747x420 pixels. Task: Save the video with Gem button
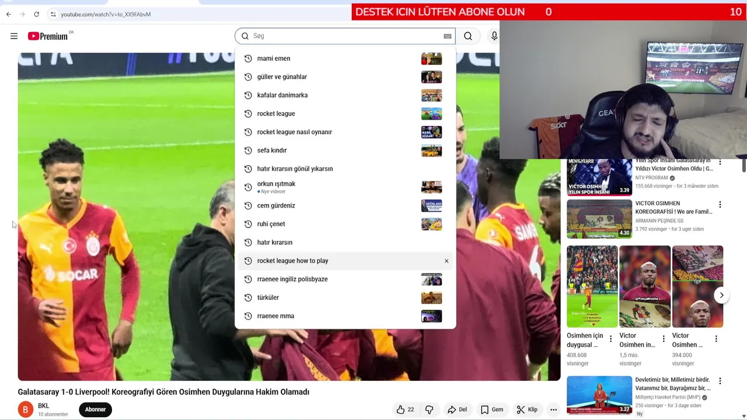pos(491,409)
